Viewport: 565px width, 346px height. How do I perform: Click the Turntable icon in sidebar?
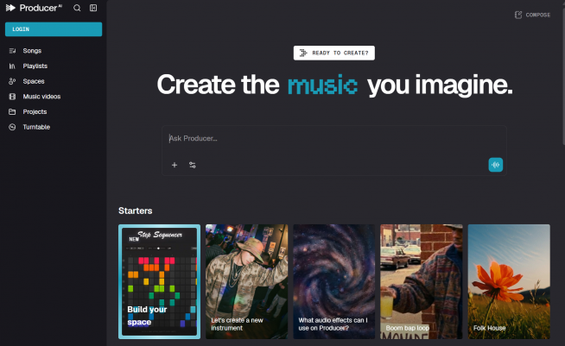pos(12,127)
